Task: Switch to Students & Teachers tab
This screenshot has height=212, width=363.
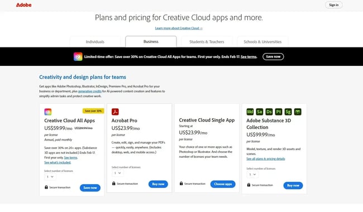Action: tap(207, 42)
